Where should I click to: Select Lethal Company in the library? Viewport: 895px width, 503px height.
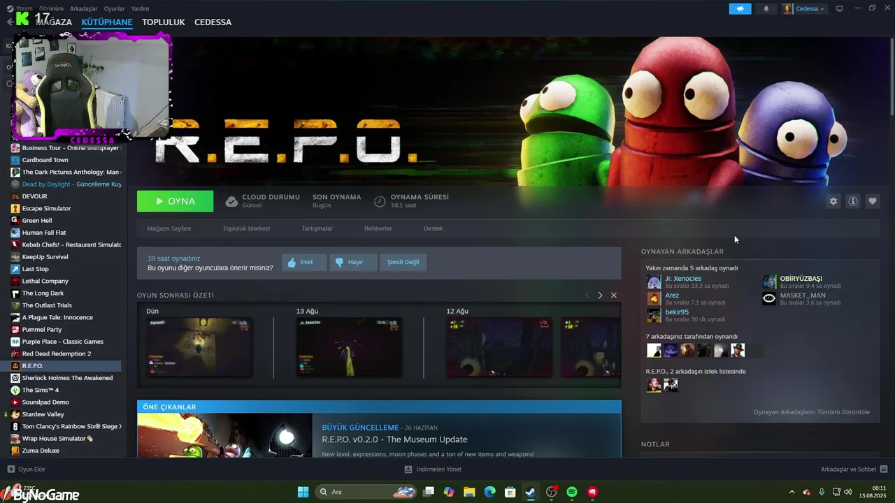(x=66, y=281)
